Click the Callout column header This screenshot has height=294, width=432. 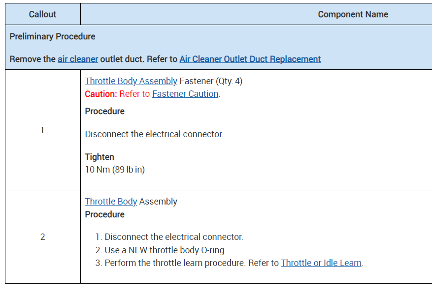point(42,14)
